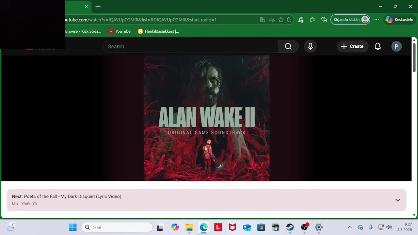Open the Windows Start menu
Image resolution: width=418 pixels, height=235 pixels.
pyautogui.click(x=72, y=227)
